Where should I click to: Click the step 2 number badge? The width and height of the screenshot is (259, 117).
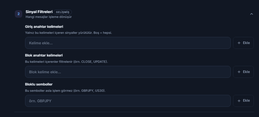click(x=19, y=14)
